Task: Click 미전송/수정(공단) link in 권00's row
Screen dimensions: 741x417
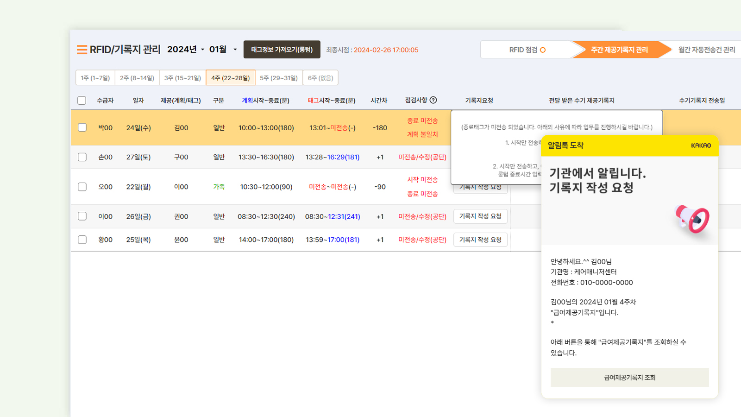Action: (x=422, y=216)
